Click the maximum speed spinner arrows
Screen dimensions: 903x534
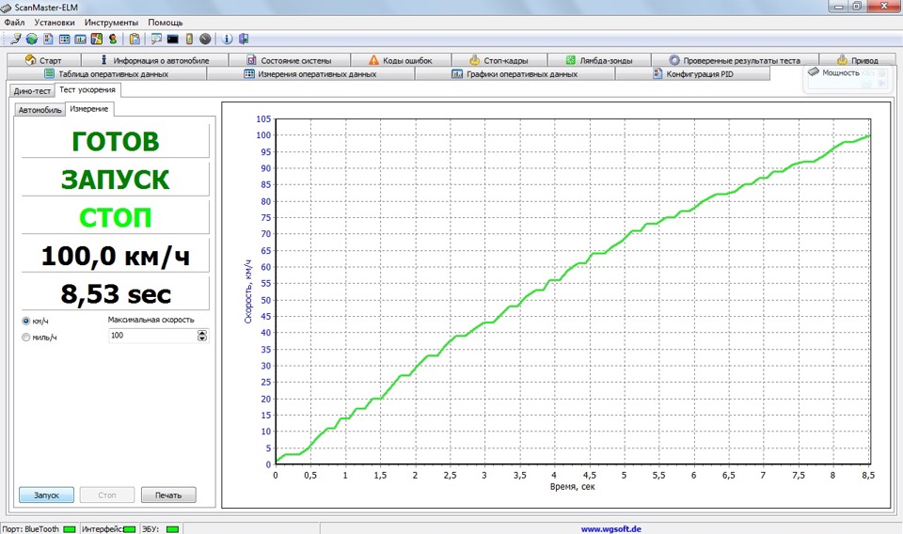pyautogui.click(x=202, y=336)
